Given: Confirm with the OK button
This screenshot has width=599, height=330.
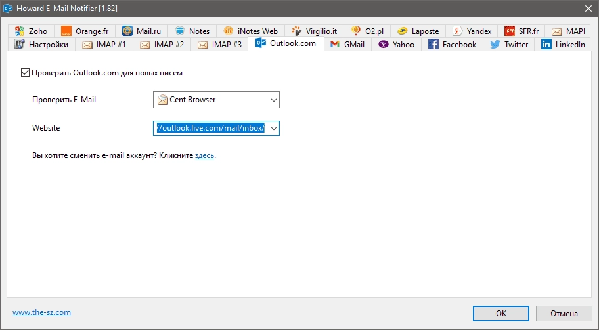Looking at the screenshot, I should pos(501,313).
